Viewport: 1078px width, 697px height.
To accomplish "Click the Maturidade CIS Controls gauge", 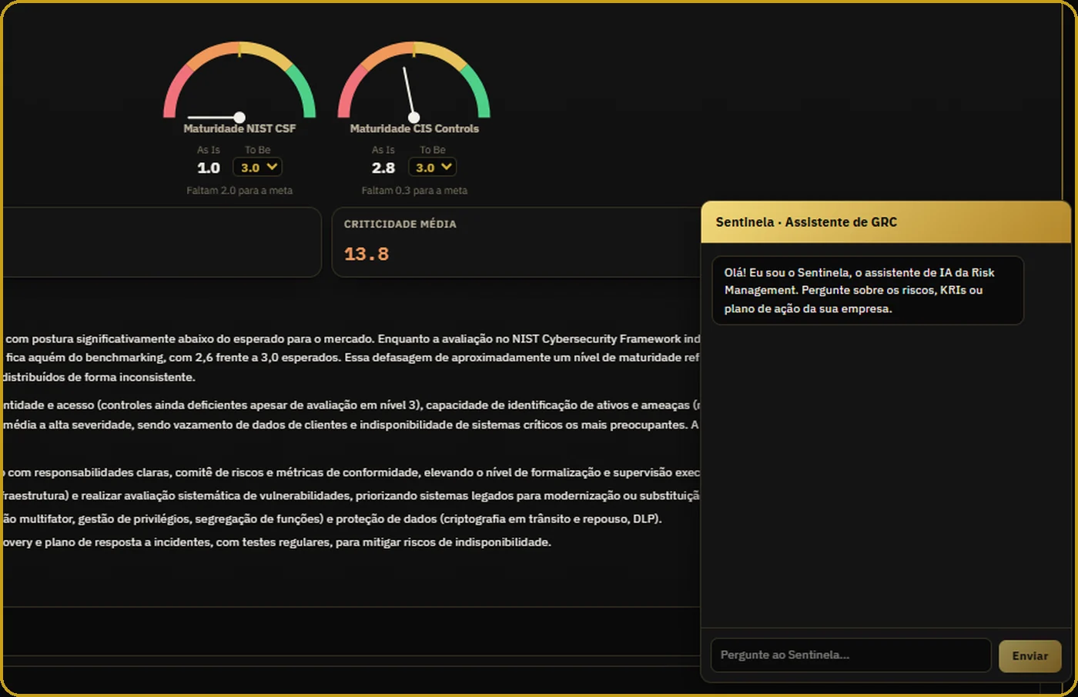I will click(414, 81).
